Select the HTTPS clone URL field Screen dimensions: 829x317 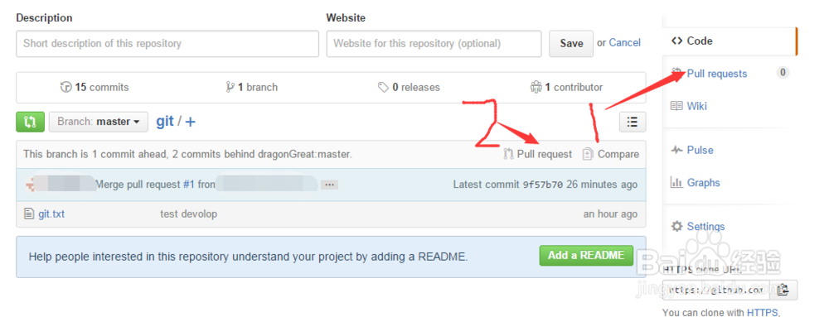[x=716, y=290]
